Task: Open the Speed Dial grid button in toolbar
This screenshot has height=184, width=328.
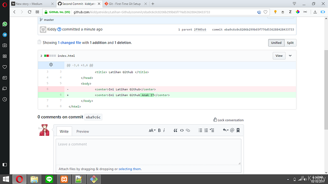Action: [x=37, y=12]
